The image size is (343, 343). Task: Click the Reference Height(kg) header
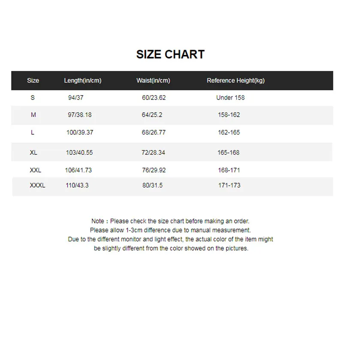235,81
